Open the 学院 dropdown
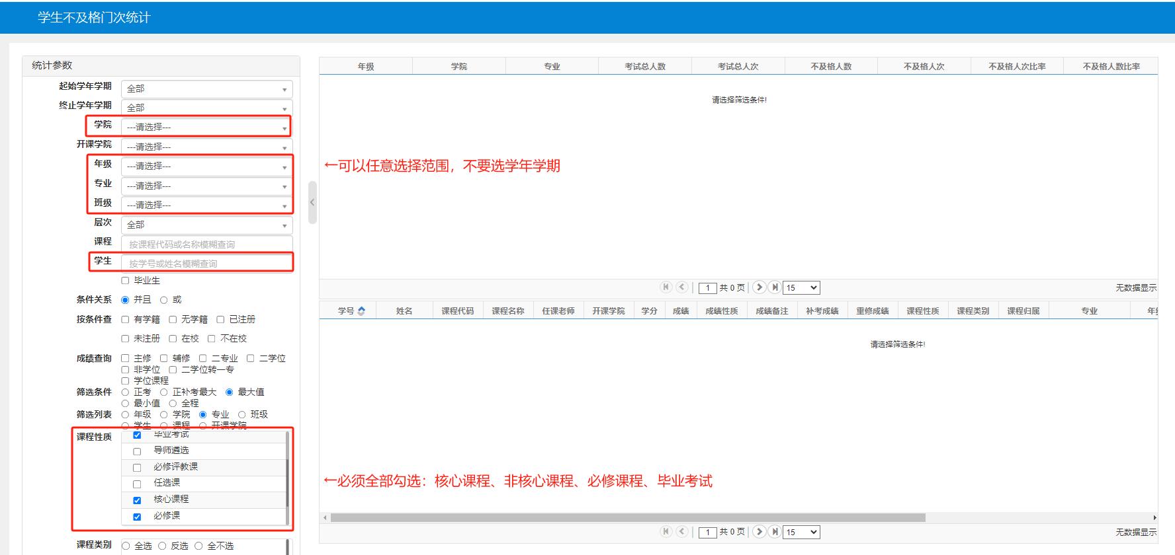The image size is (1175, 555). (x=206, y=128)
